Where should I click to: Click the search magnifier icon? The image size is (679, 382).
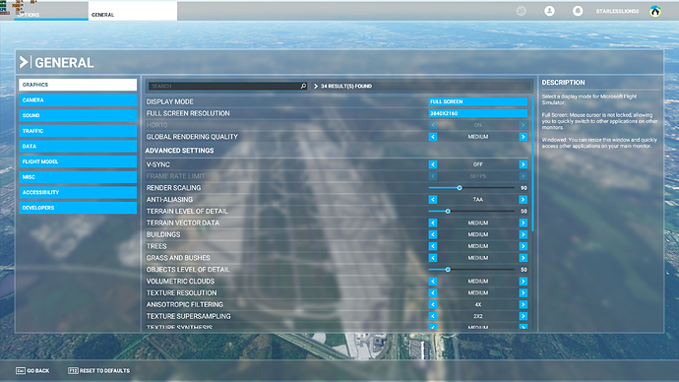click(303, 87)
